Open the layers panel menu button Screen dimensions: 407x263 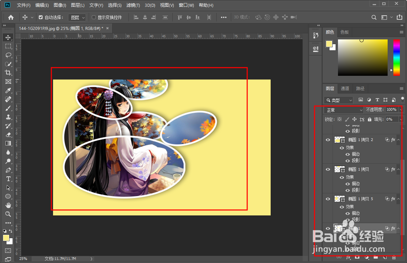tap(402, 89)
